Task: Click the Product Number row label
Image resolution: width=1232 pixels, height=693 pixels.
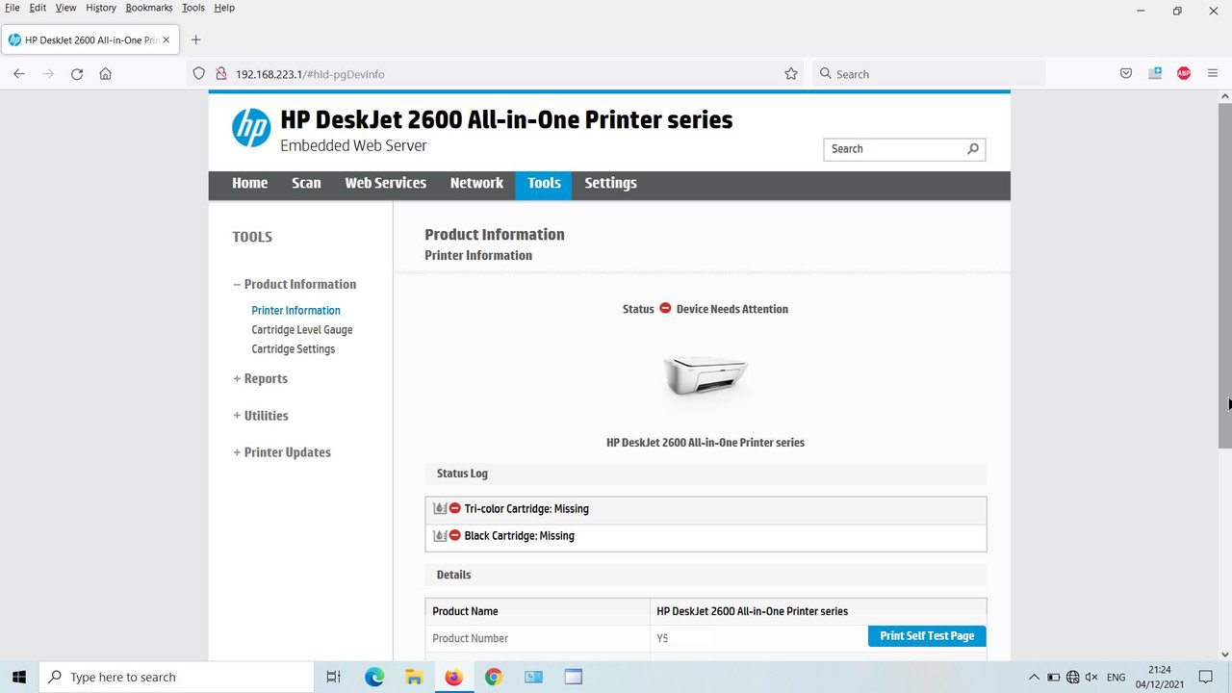Action: (x=470, y=638)
